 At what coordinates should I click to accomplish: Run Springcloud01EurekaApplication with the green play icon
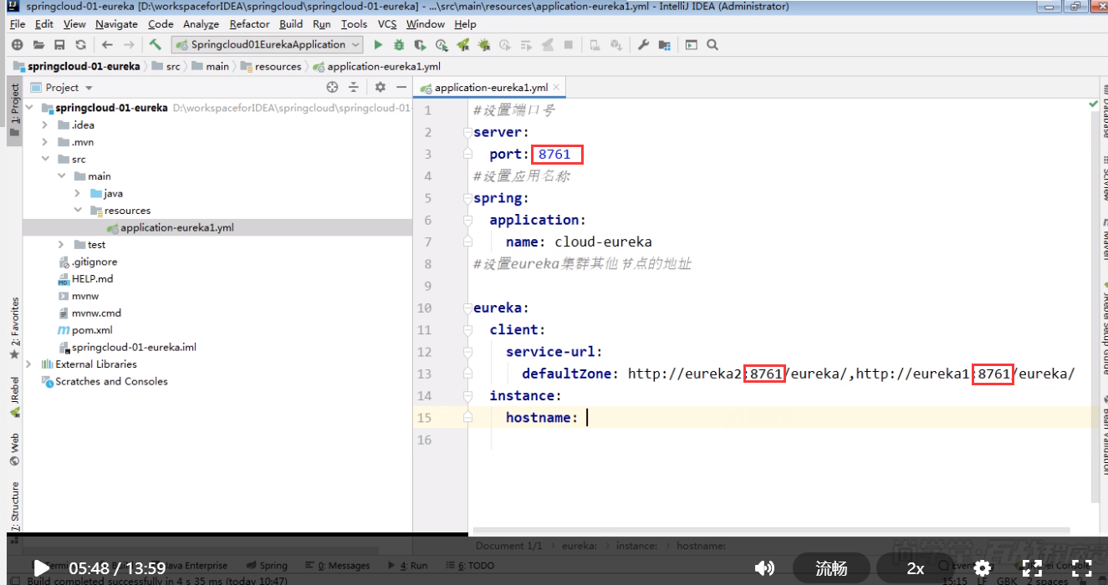(x=378, y=45)
